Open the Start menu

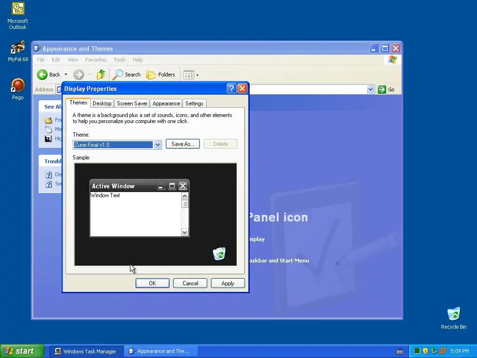click(22, 351)
